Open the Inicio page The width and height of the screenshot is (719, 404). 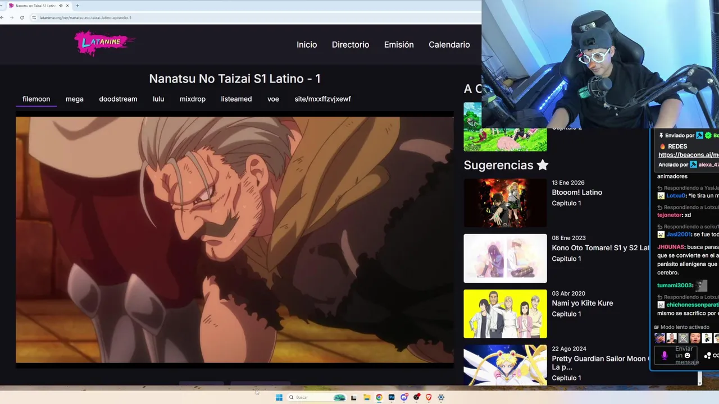point(307,45)
